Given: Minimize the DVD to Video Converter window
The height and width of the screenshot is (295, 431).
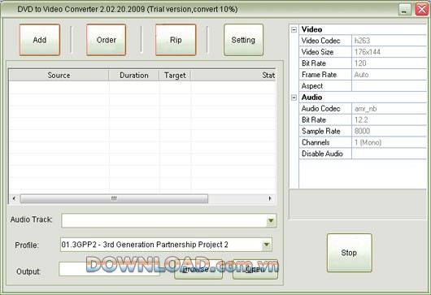Looking at the screenshot, I should click(x=405, y=9).
